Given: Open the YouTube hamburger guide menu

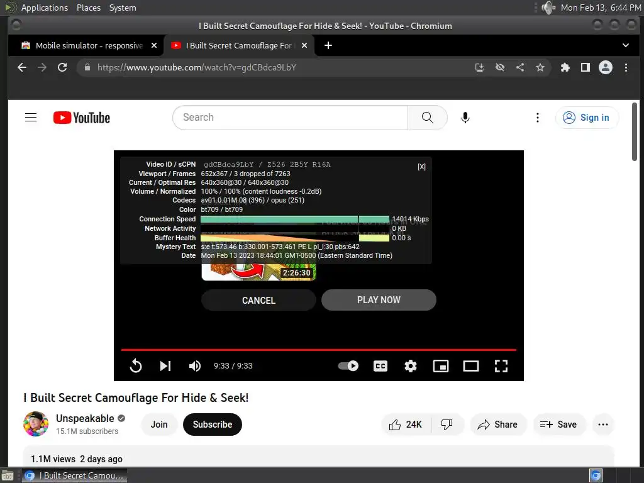Looking at the screenshot, I should coord(31,118).
